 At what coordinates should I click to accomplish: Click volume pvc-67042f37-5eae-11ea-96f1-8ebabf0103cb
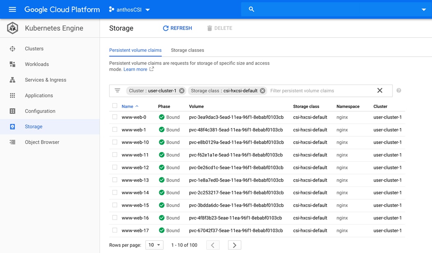[236, 230]
